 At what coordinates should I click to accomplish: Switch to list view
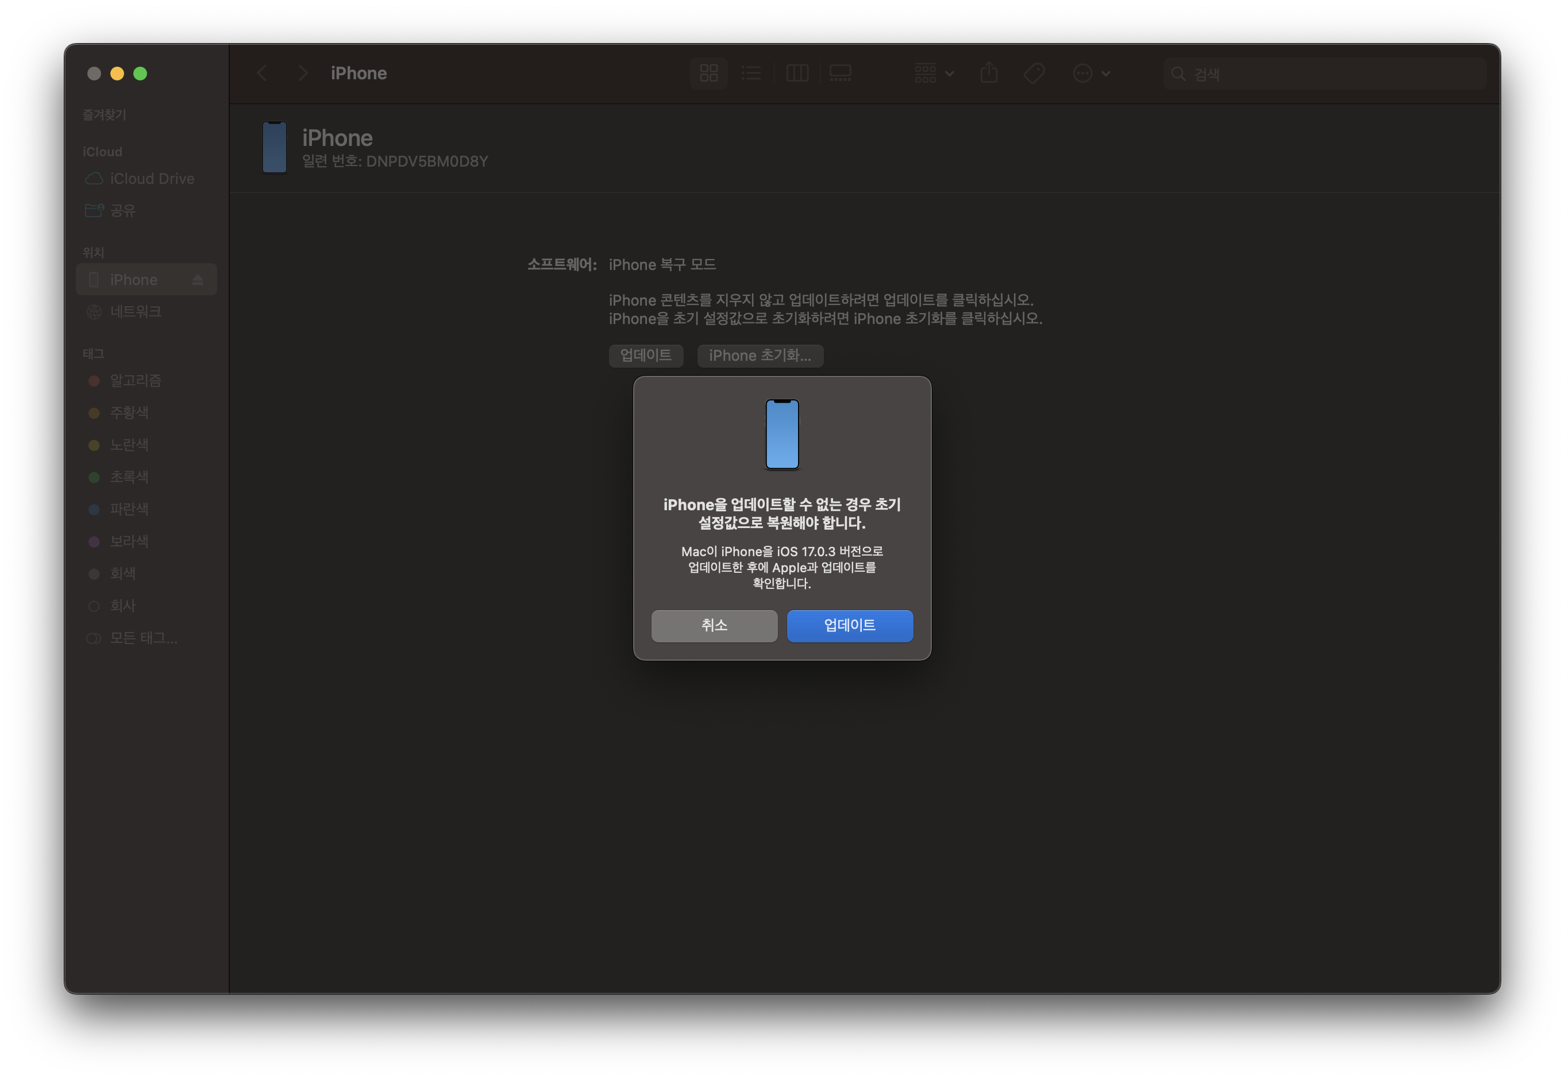coord(751,73)
